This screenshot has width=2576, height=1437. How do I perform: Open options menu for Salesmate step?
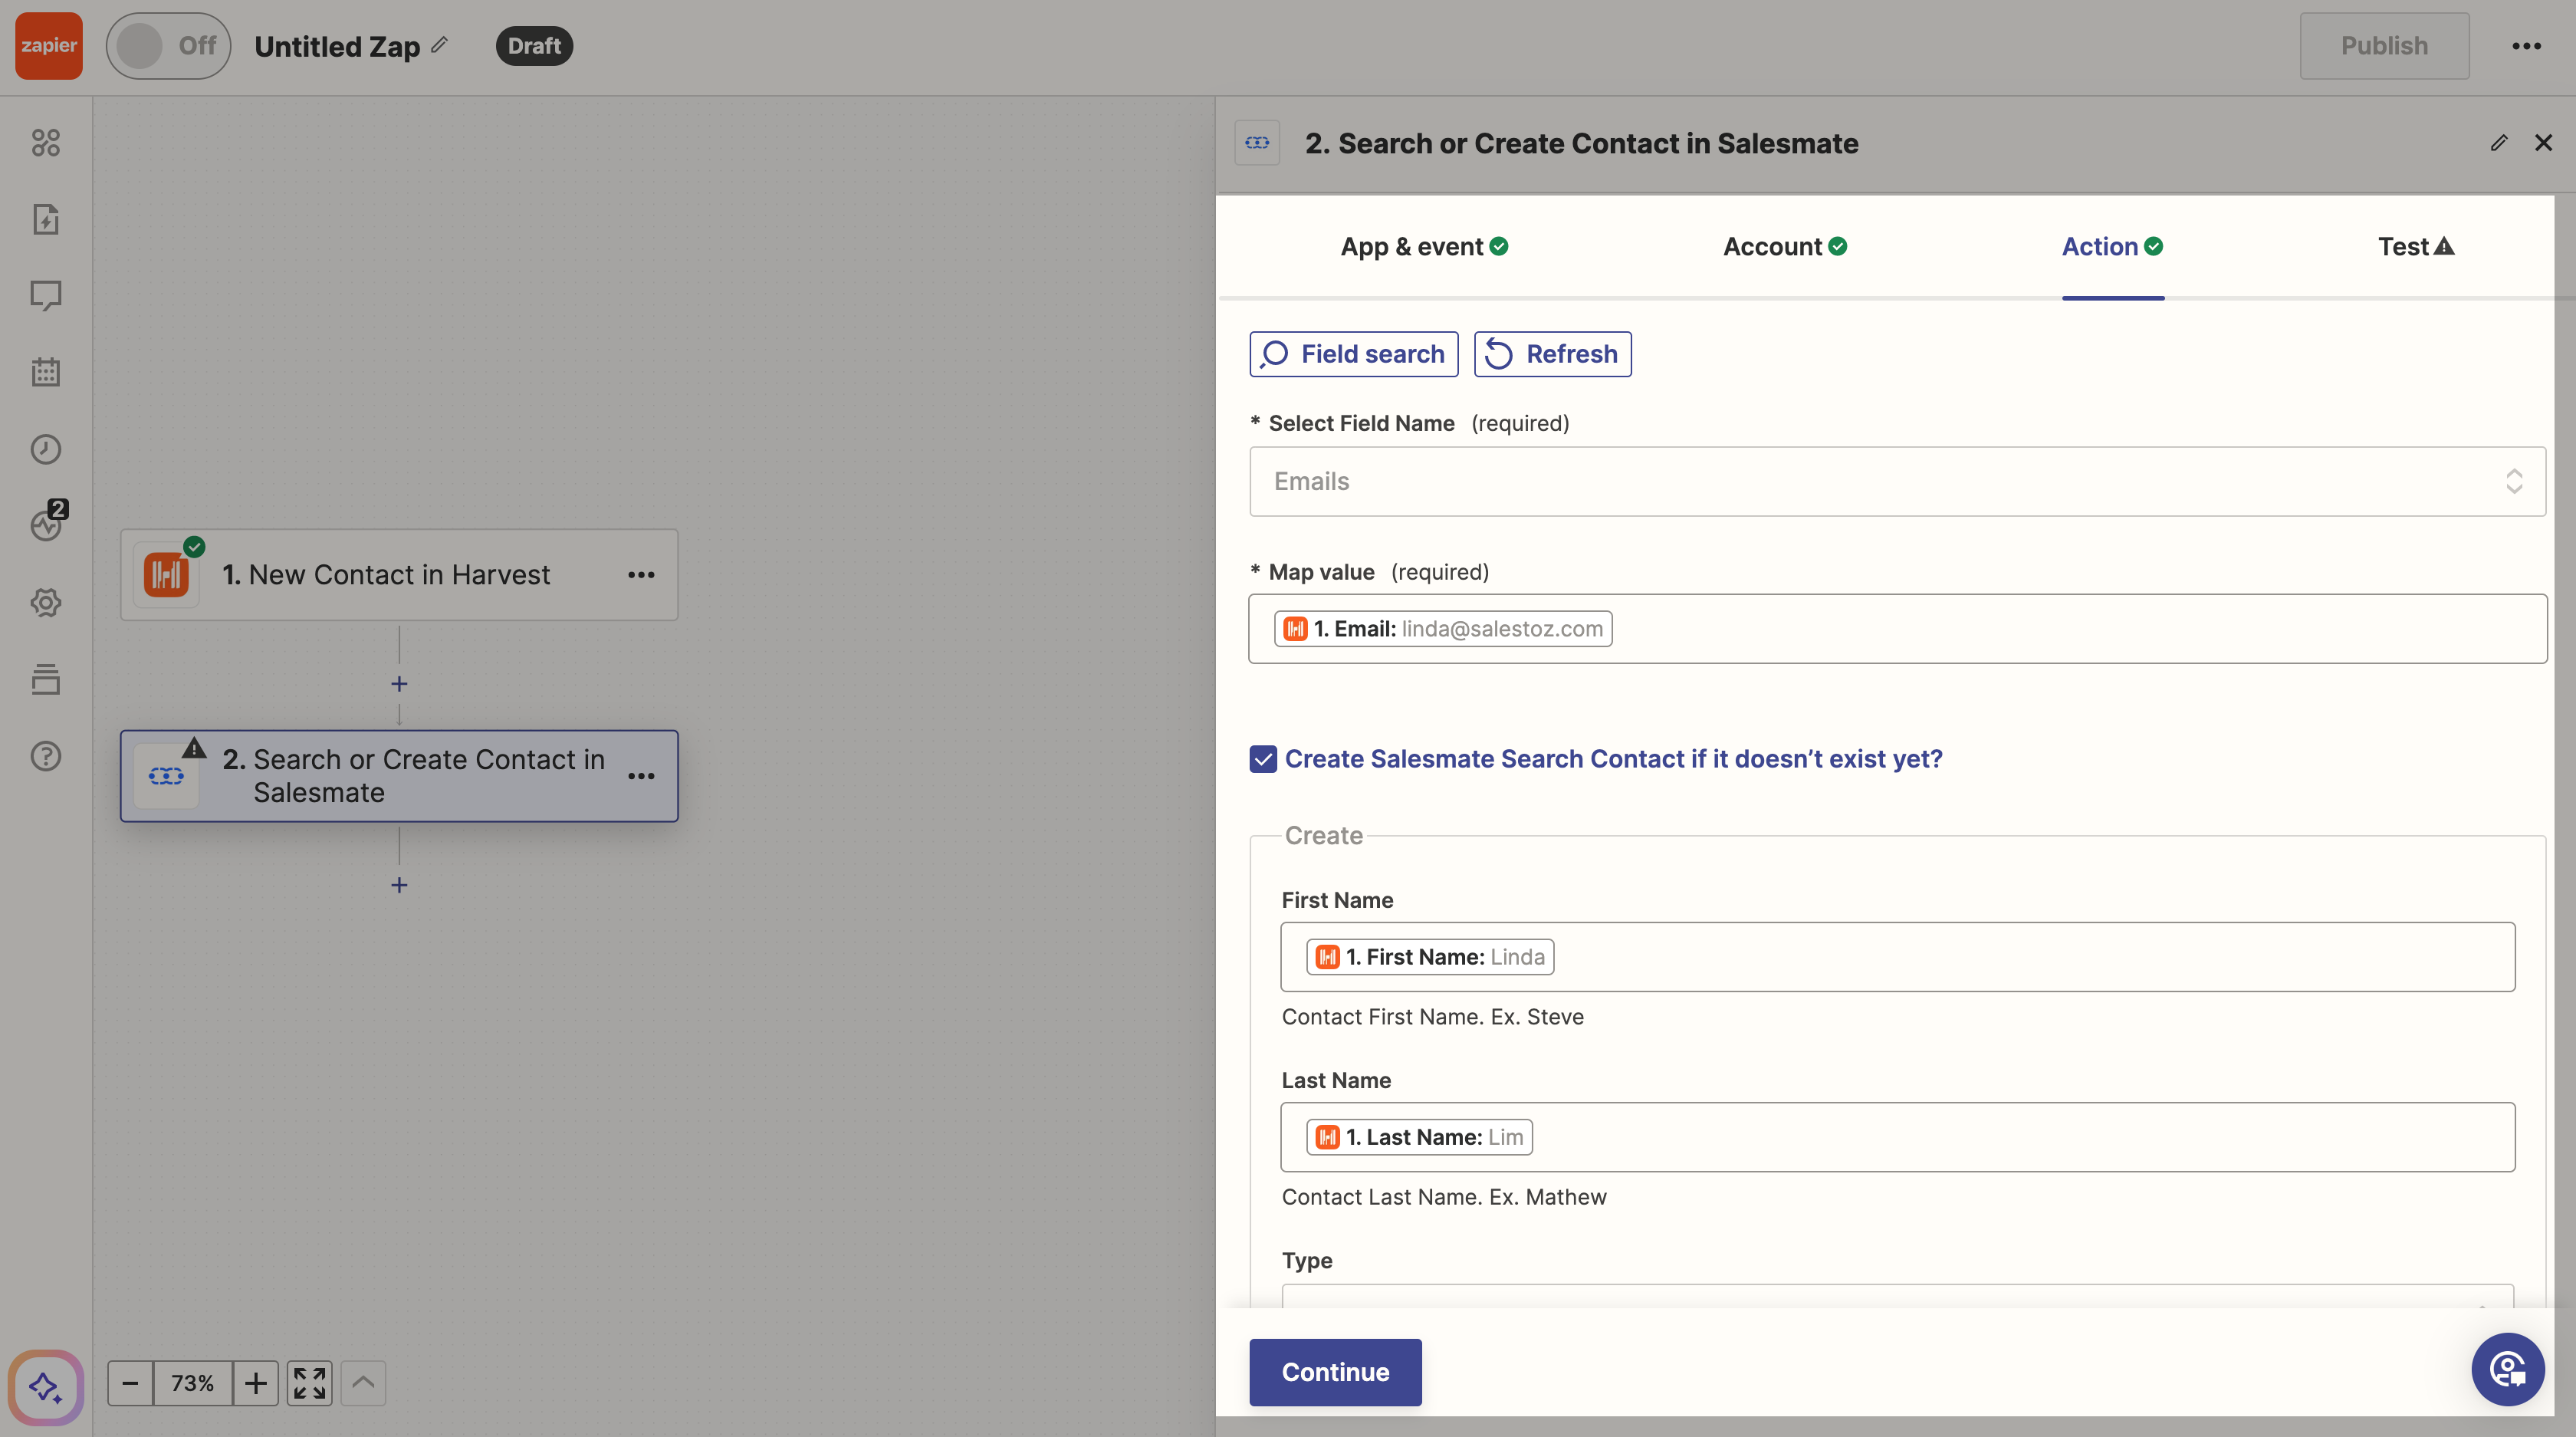[641, 776]
